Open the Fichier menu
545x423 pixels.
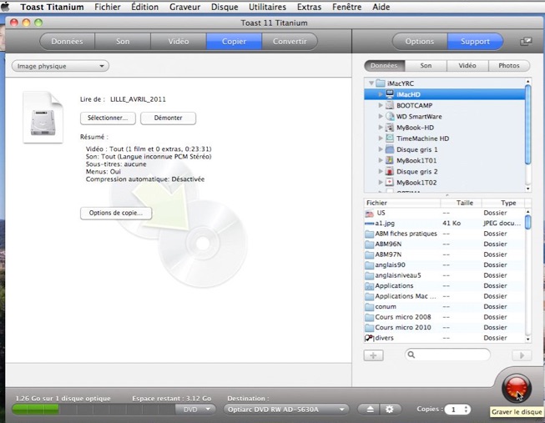(108, 7)
